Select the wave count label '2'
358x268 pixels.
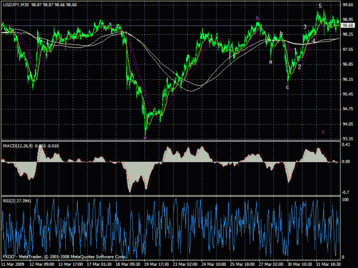click(x=300, y=66)
